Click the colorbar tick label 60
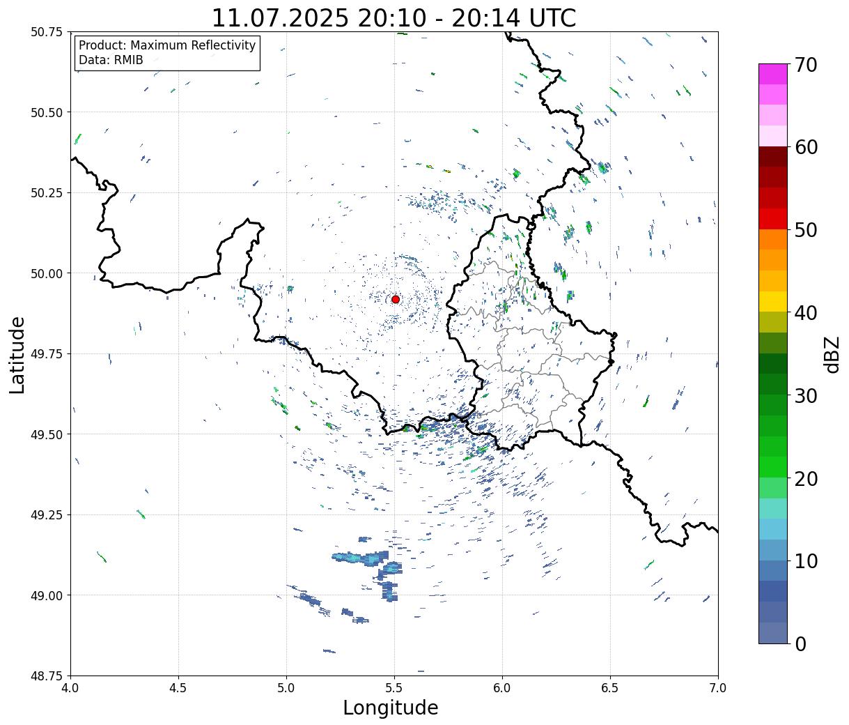Image resolution: width=849 pixels, height=725 pixels. [x=806, y=147]
